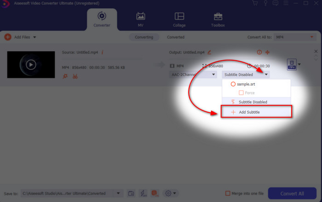Expand the Subtitle Disabled dropdown
Viewport: 322px width, 202px height.
click(246, 75)
